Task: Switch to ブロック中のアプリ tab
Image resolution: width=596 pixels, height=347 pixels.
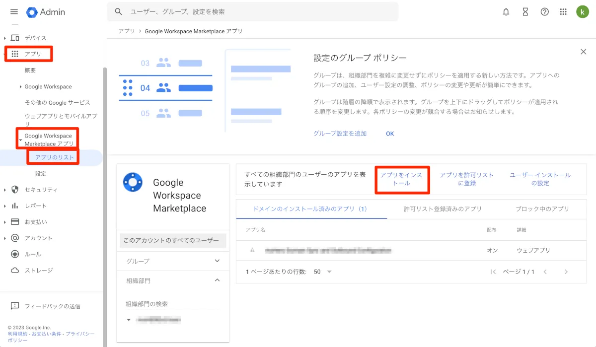Action: pyautogui.click(x=542, y=209)
